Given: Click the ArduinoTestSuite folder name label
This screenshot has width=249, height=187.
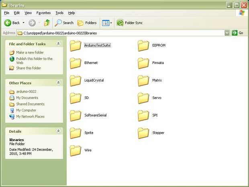Looking at the screenshot, I should (x=97, y=45).
